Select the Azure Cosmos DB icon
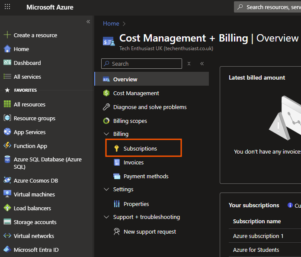 [x=7, y=180]
